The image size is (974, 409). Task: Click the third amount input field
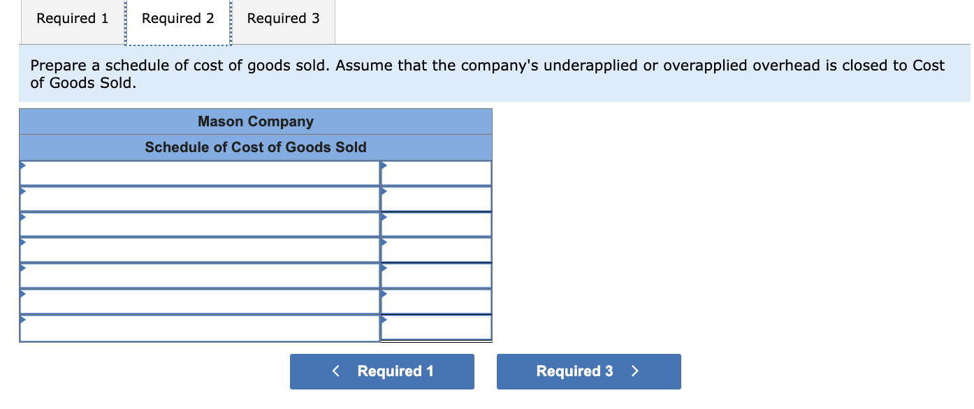coord(437,224)
